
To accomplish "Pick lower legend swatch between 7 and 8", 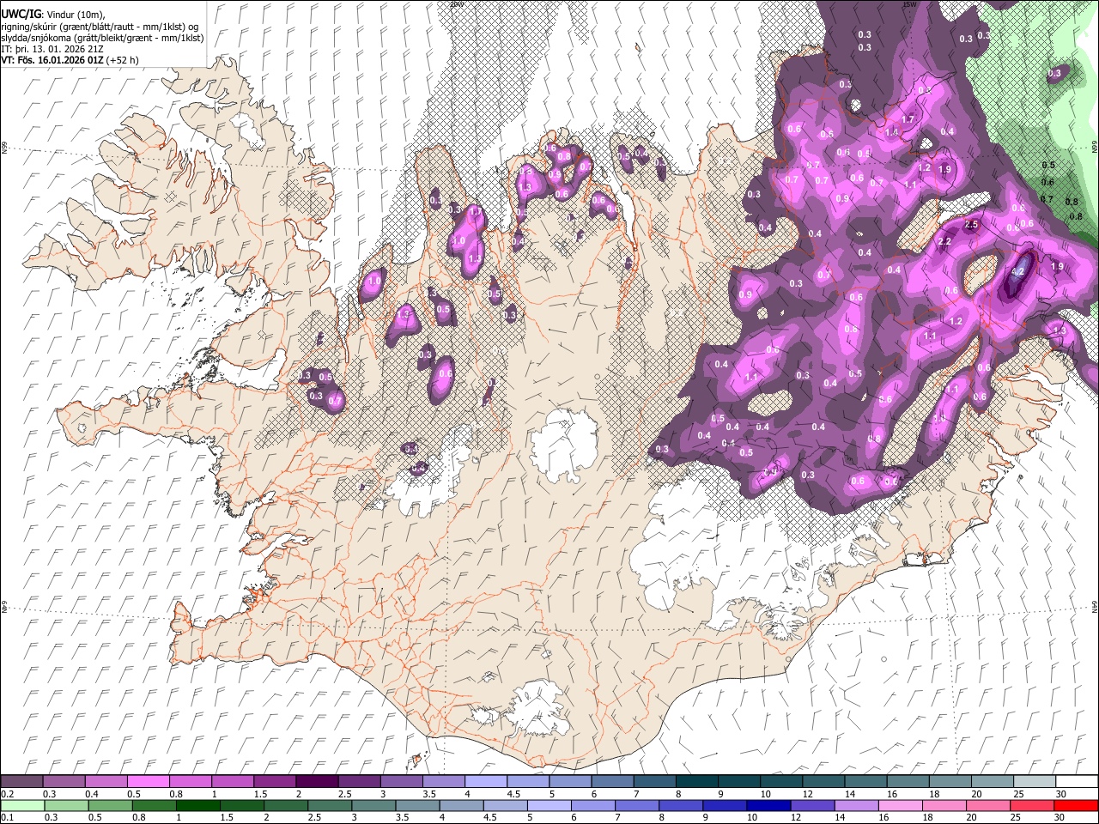I will point(638,805).
